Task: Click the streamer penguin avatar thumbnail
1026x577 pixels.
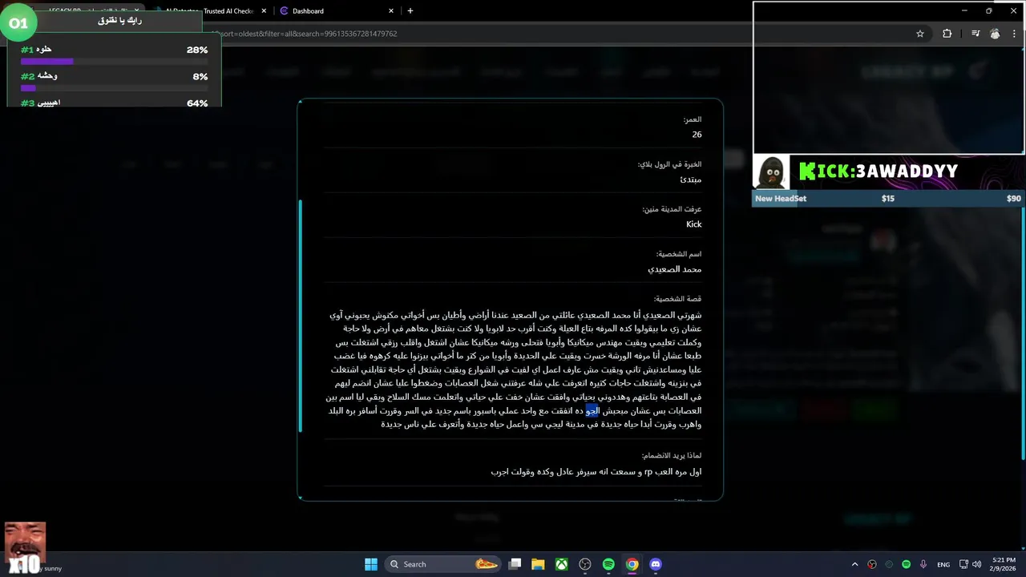Action: (x=771, y=171)
